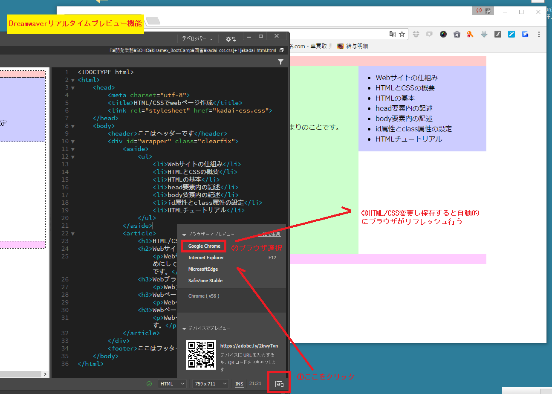Click the 給与明細 bookmark in Chrome
552x394 pixels.
(352, 46)
